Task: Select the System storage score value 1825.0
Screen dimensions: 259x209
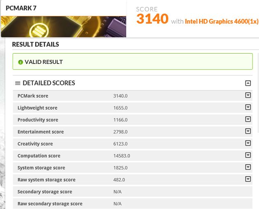Action: click(120, 168)
